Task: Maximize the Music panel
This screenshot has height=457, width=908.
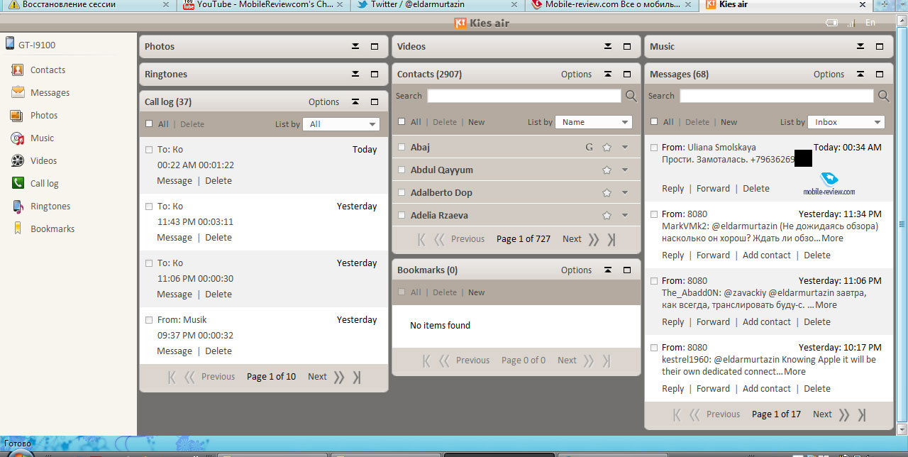Action: tap(880, 46)
